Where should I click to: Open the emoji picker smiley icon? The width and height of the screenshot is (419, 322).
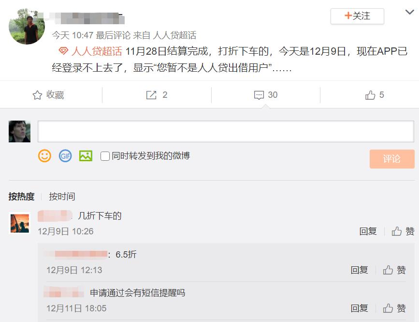pyautogui.click(x=44, y=156)
